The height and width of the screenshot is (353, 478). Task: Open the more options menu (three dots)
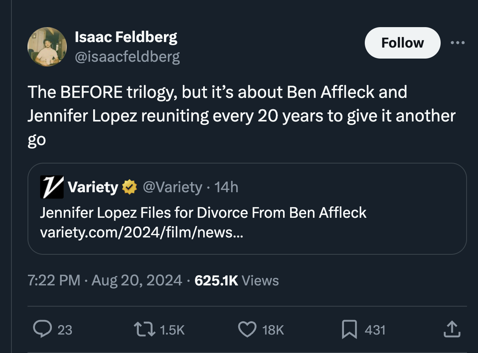coord(458,42)
